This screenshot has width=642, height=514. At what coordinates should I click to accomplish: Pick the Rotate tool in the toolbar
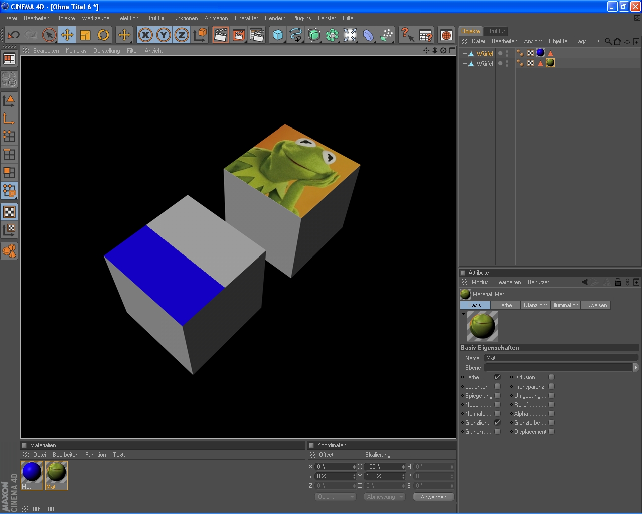[103, 35]
